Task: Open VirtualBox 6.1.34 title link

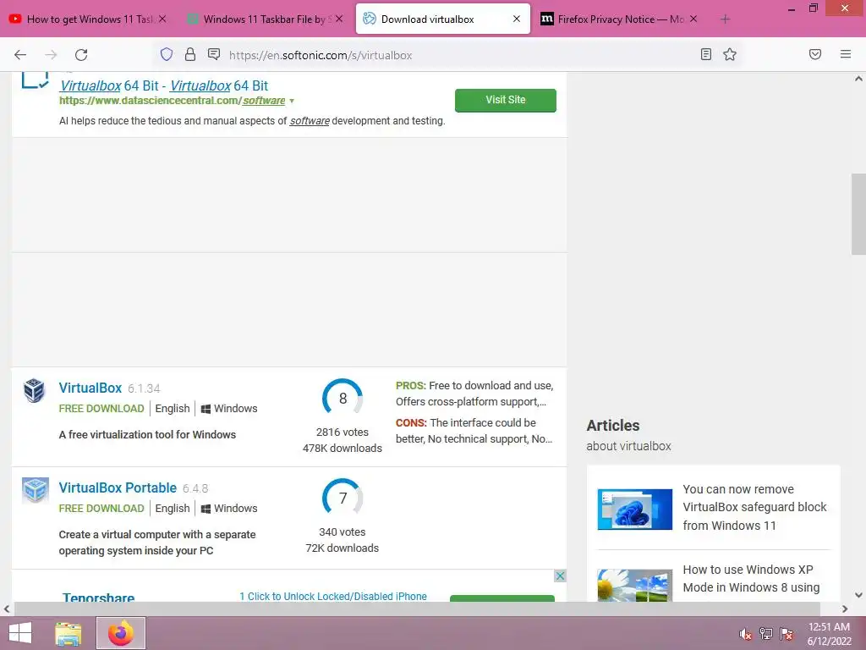Action: tap(90, 388)
